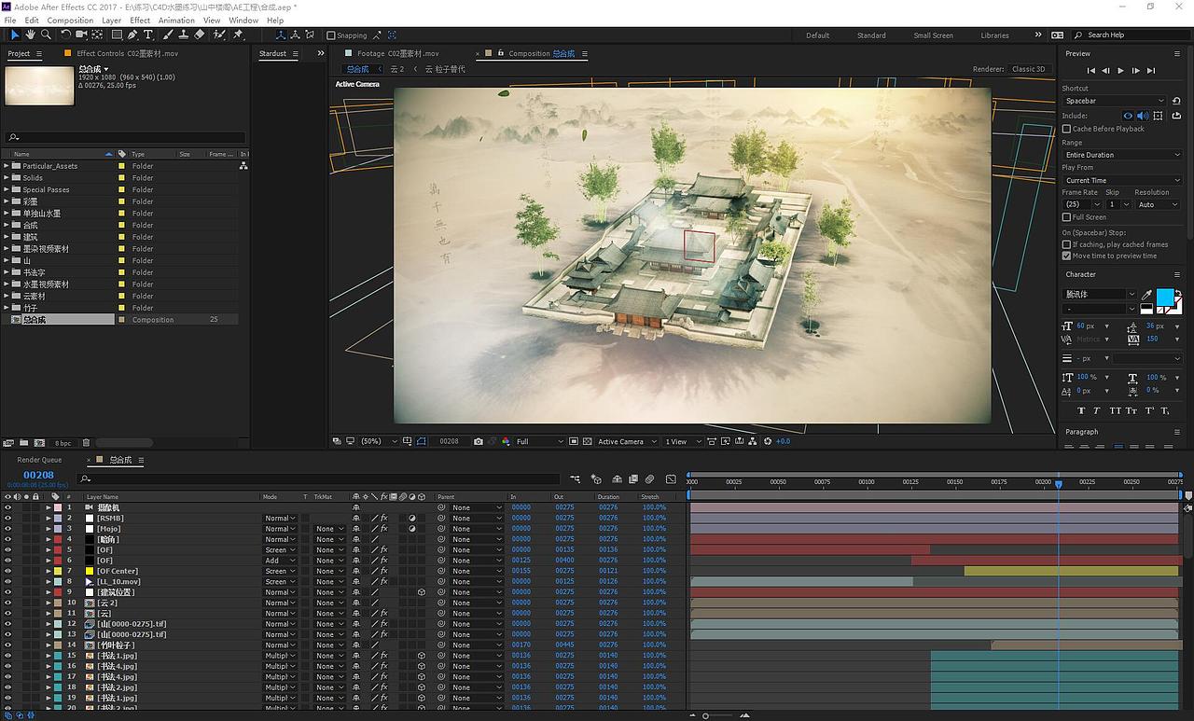Open the Take Snapshot camera icon
The image size is (1194, 721).
click(x=479, y=441)
